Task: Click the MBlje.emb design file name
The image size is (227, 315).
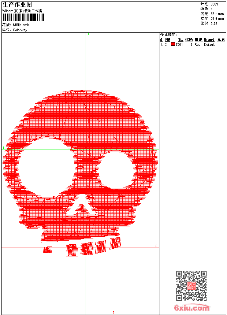Action: [x=21, y=25]
